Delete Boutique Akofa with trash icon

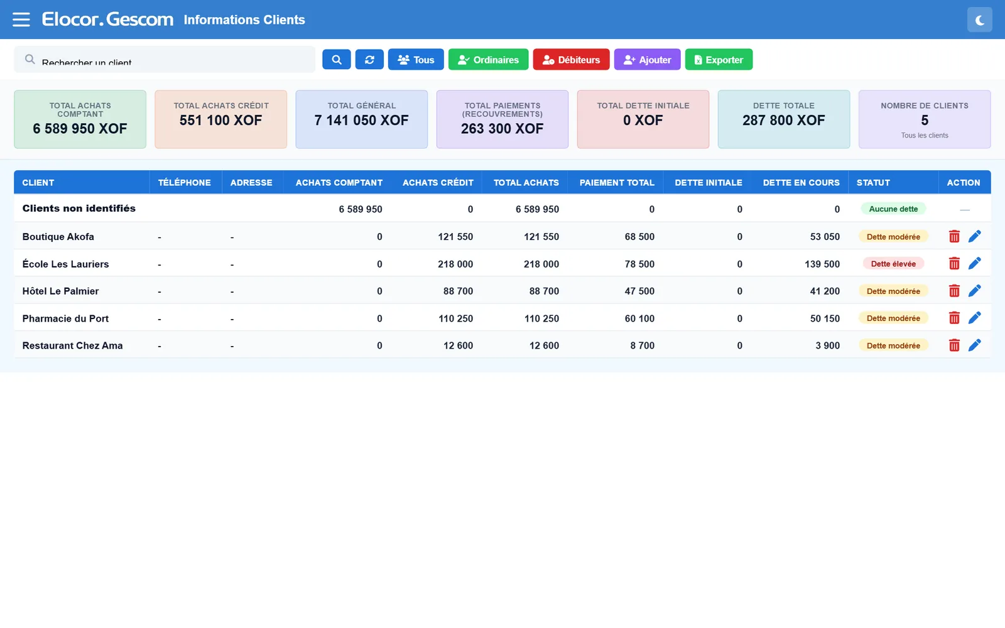click(954, 237)
